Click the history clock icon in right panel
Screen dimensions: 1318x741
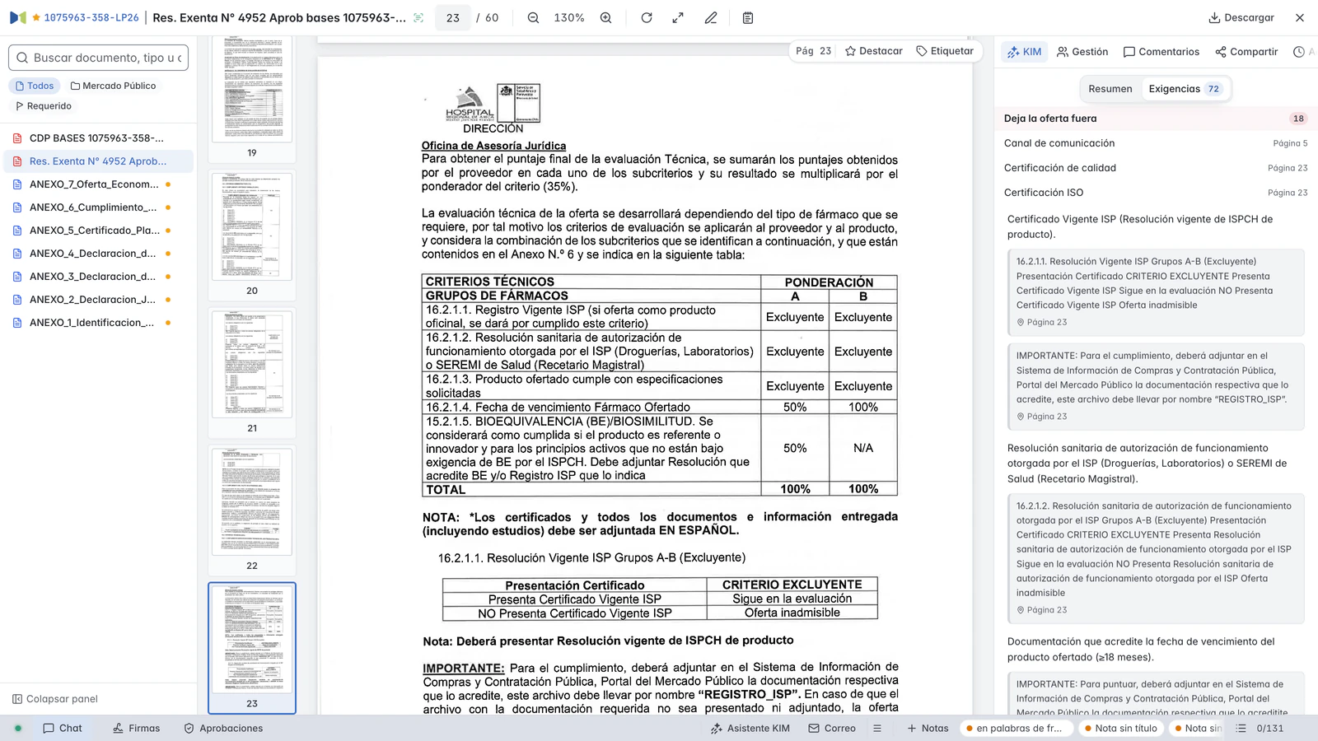click(x=1299, y=52)
